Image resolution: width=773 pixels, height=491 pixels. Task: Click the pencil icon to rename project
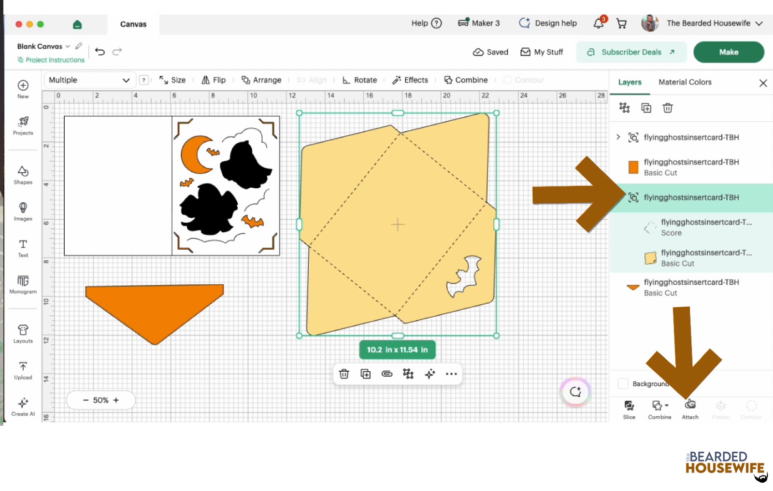[x=79, y=46]
